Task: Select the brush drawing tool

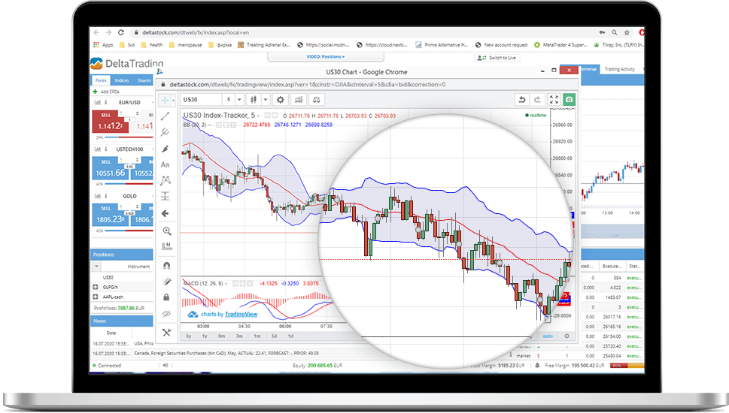Action: [x=165, y=149]
